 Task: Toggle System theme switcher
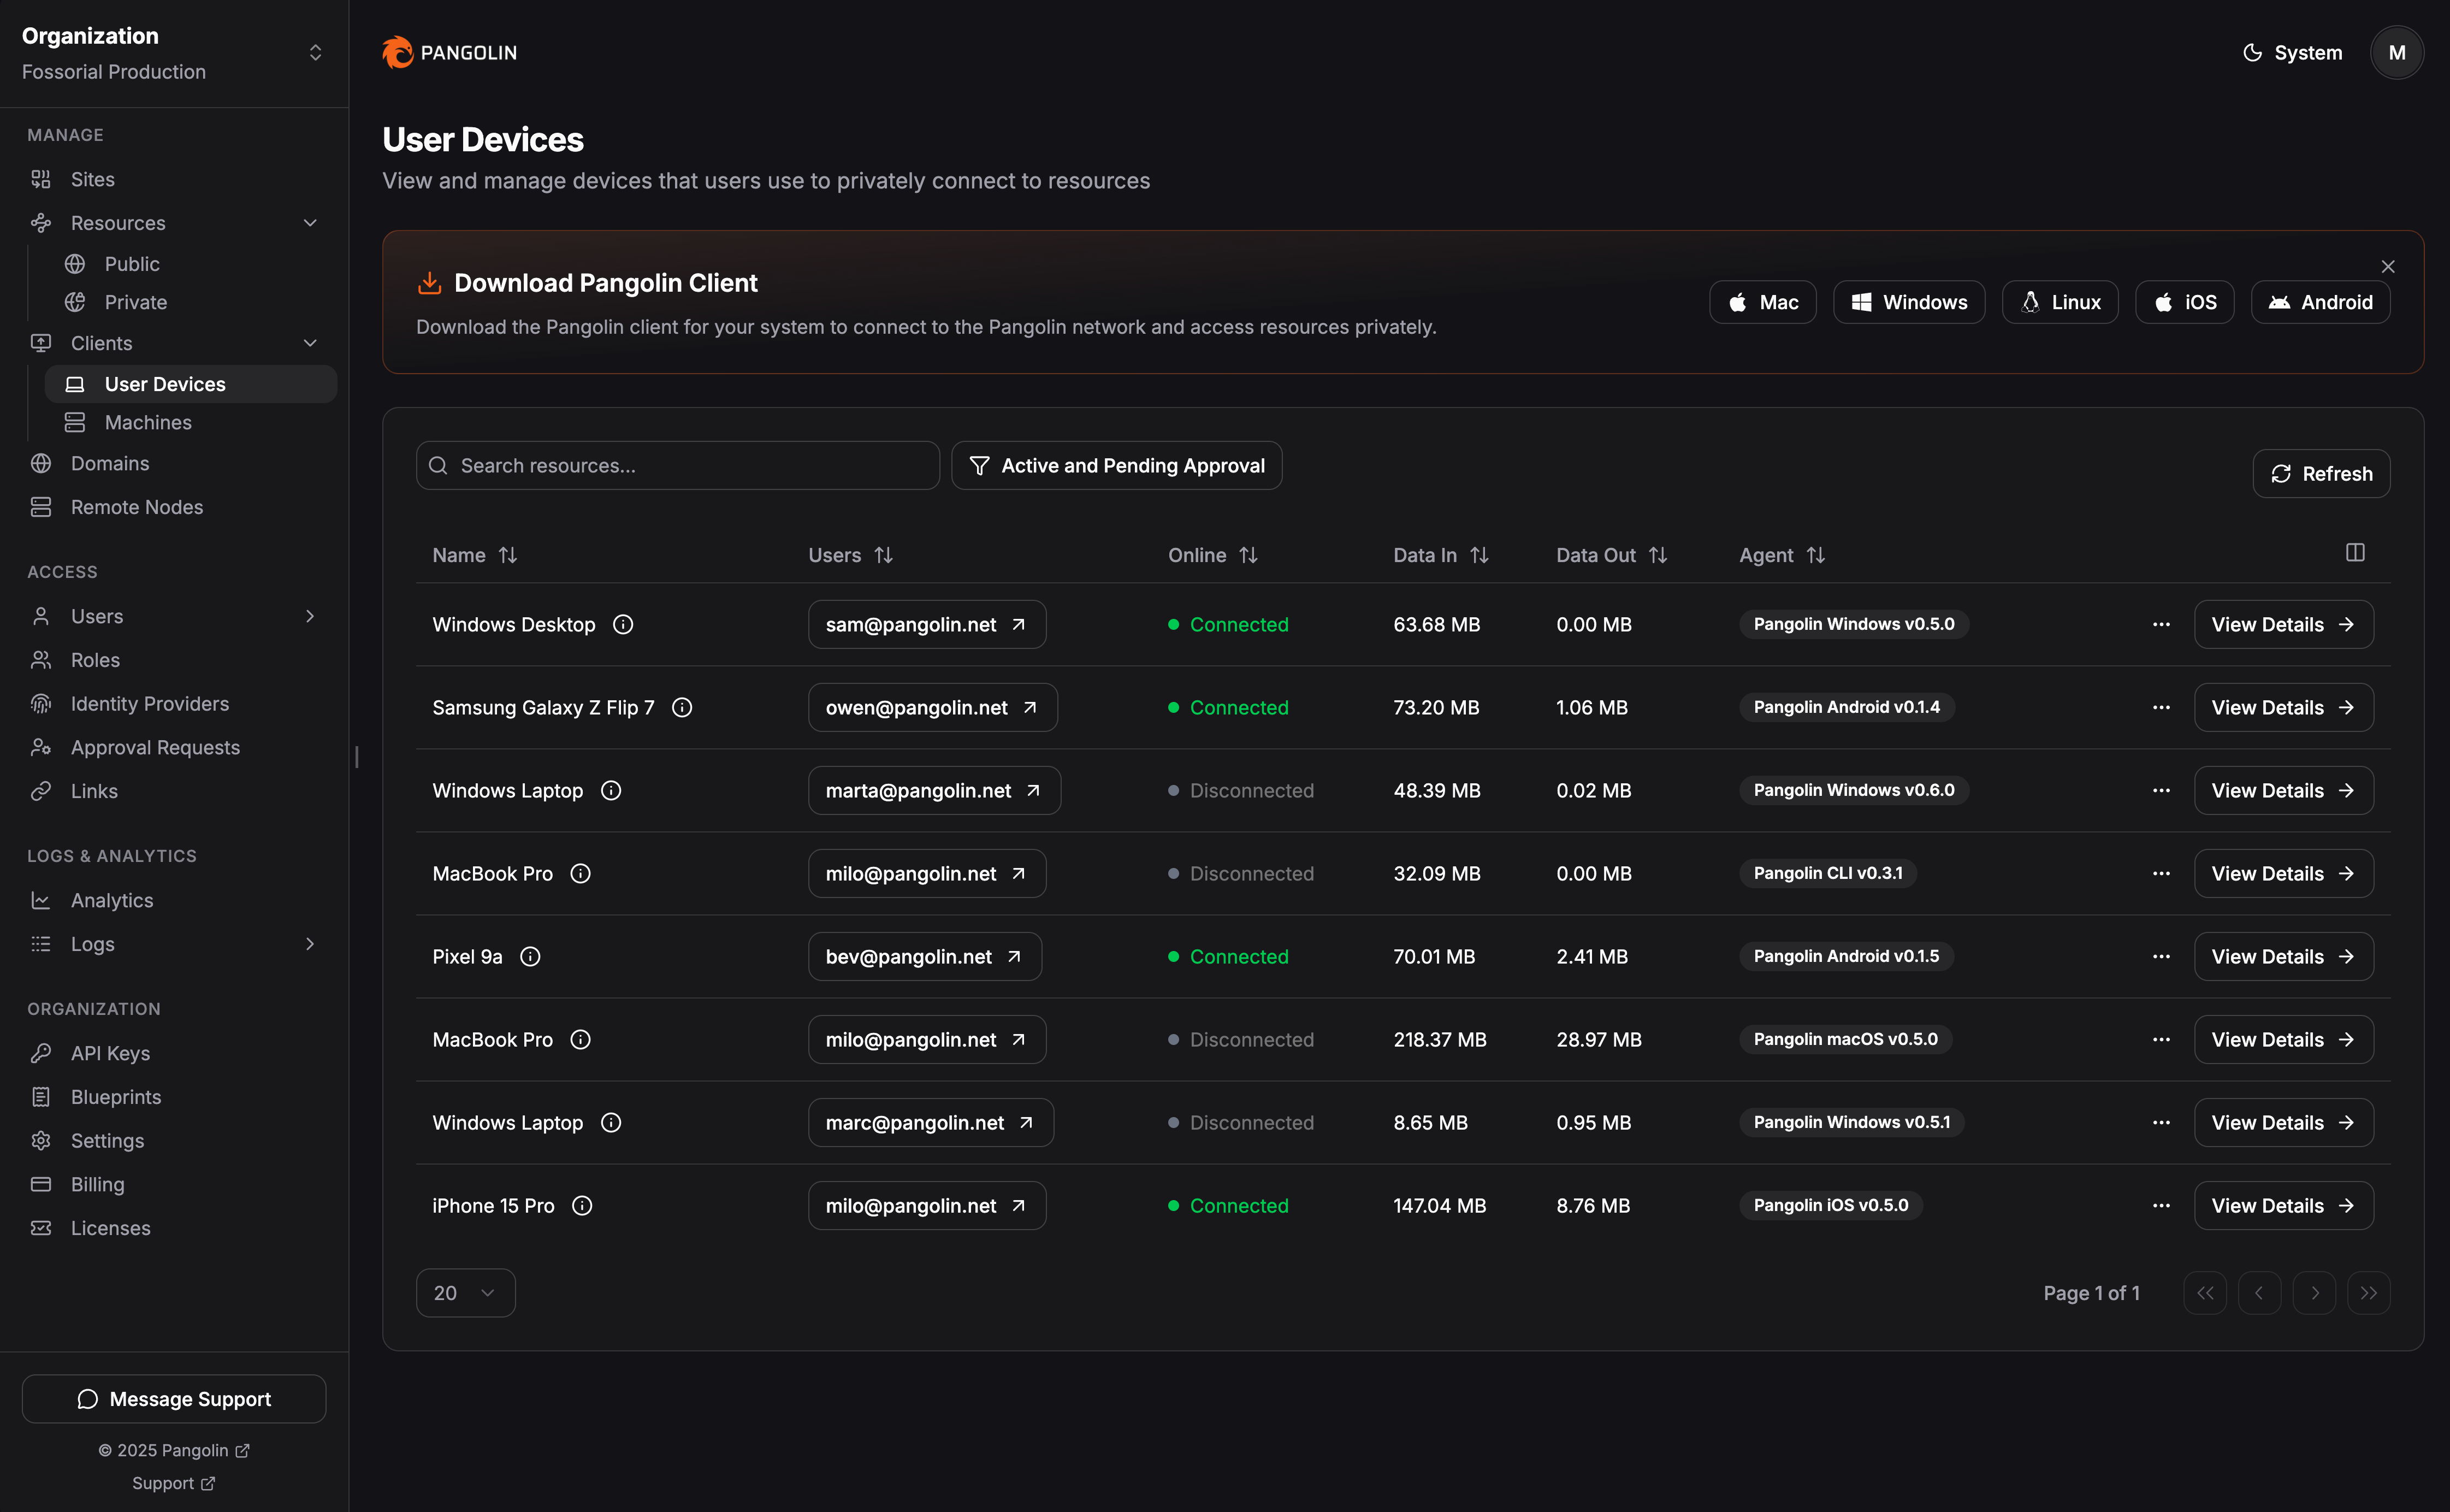click(2292, 52)
